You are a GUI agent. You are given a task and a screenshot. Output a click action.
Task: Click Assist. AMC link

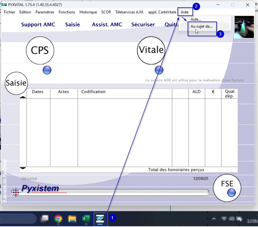click(107, 25)
